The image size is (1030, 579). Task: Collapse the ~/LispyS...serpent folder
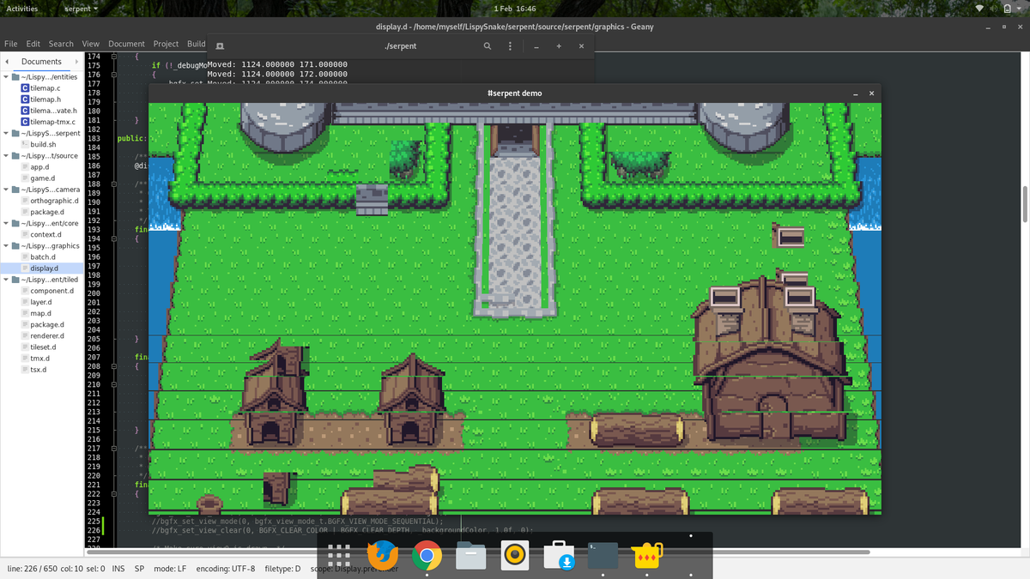[7, 134]
